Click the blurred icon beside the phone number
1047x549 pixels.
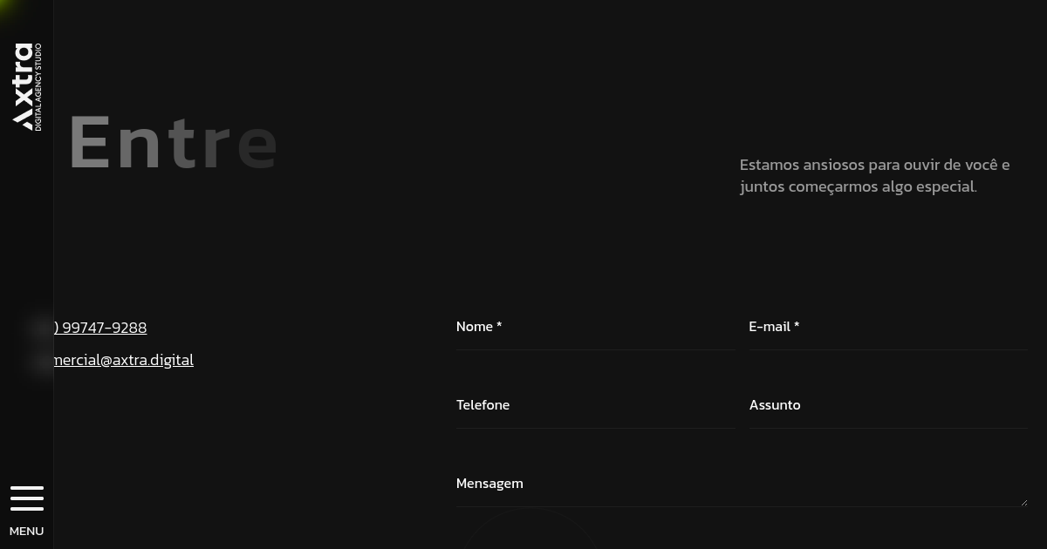tap(40, 328)
